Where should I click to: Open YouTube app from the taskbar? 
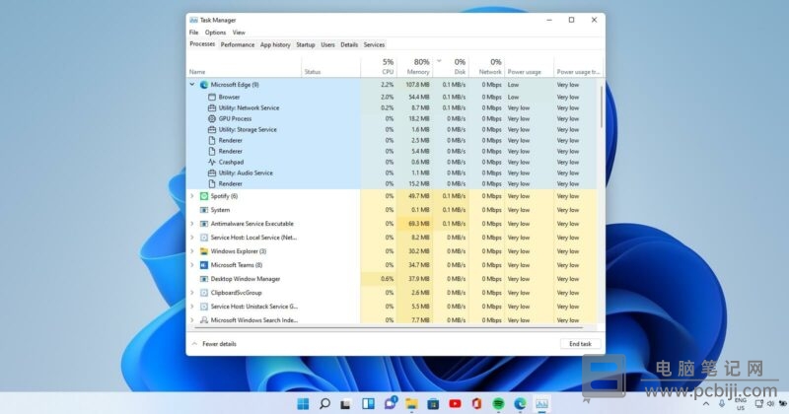click(455, 403)
